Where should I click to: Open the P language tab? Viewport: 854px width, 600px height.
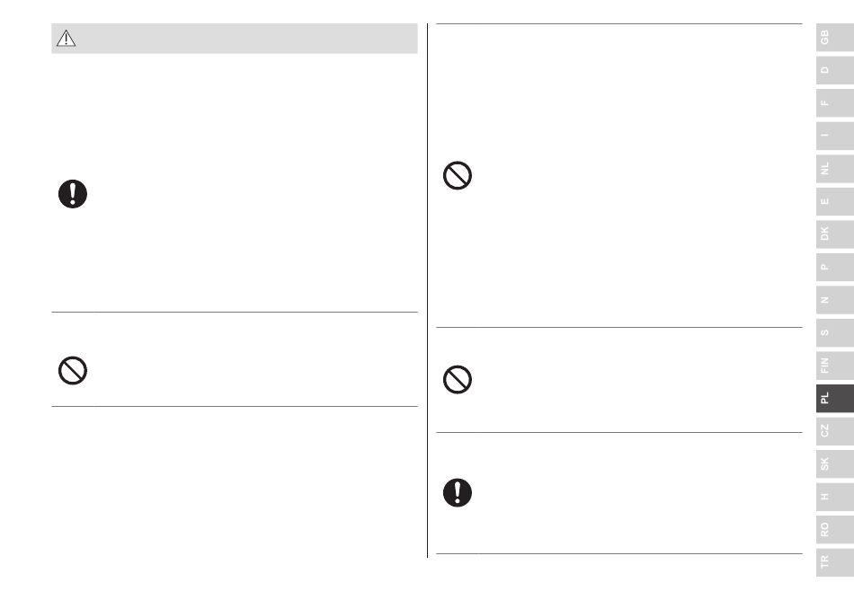(835, 267)
